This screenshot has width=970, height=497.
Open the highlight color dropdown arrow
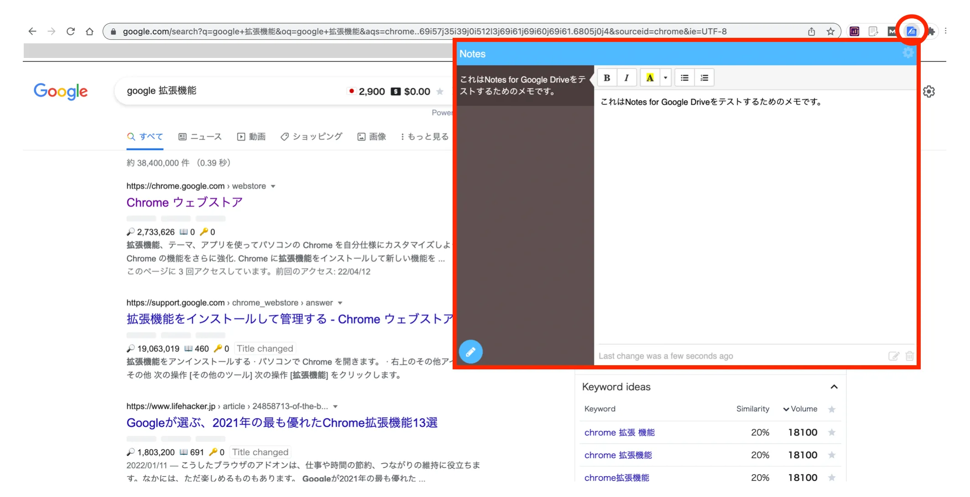point(666,78)
